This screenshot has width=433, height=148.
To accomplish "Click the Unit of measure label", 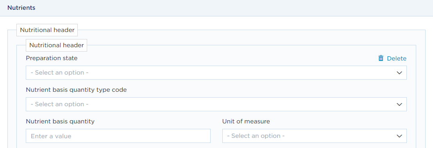I will (246, 121).
